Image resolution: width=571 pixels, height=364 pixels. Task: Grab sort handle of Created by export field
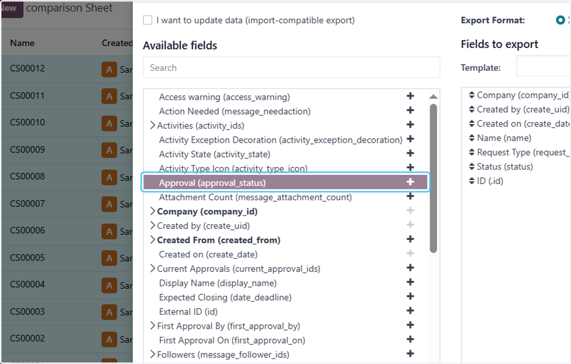click(472, 109)
